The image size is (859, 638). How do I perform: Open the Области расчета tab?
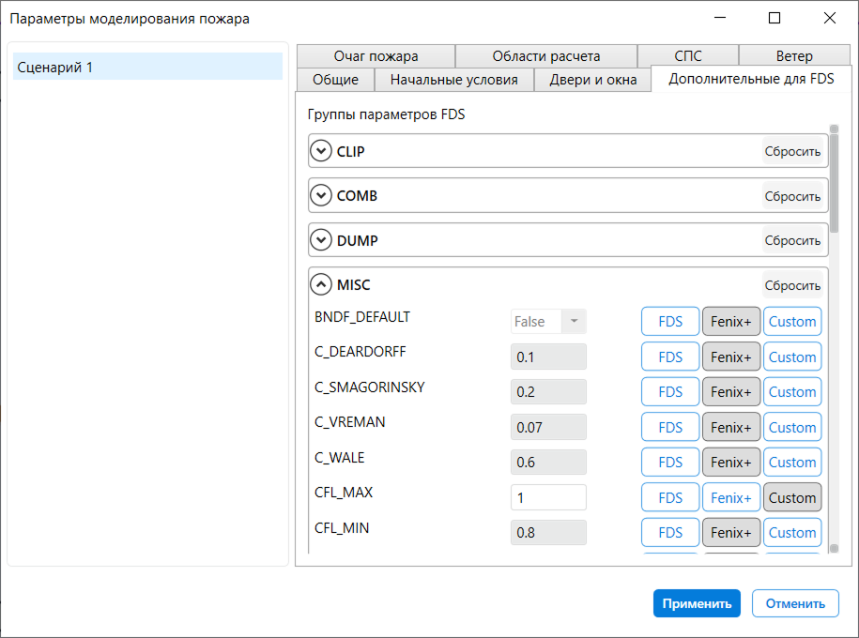click(x=546, y=56)
